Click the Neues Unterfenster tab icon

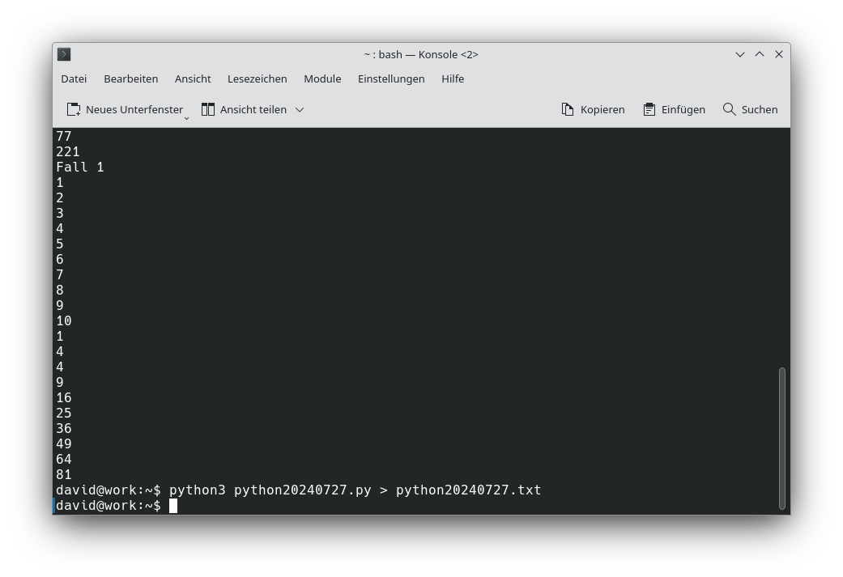tap(74, 109)
